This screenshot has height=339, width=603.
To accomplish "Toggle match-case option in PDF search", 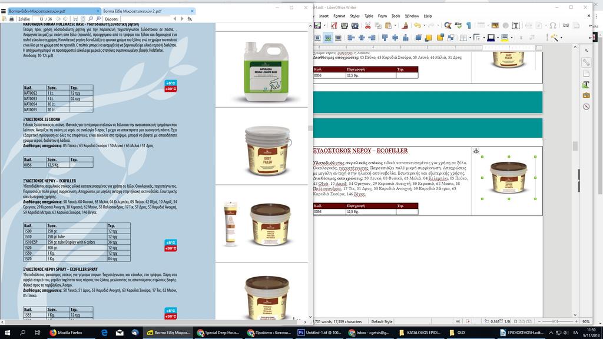I will (190, 18).
